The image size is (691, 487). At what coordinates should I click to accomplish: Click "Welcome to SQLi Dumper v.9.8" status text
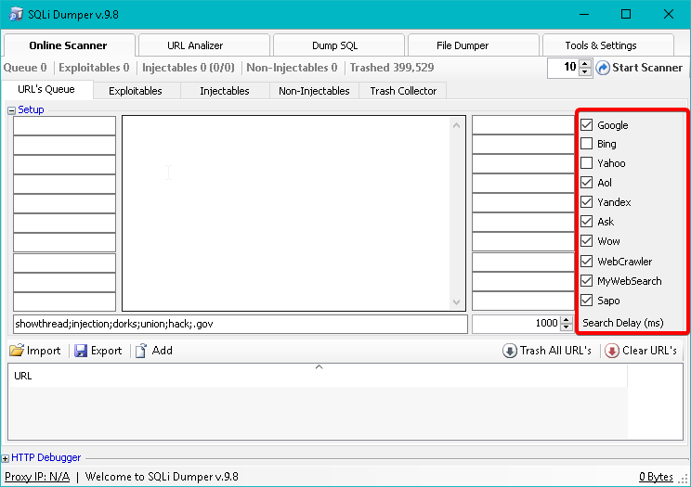(x=162, y=477)
